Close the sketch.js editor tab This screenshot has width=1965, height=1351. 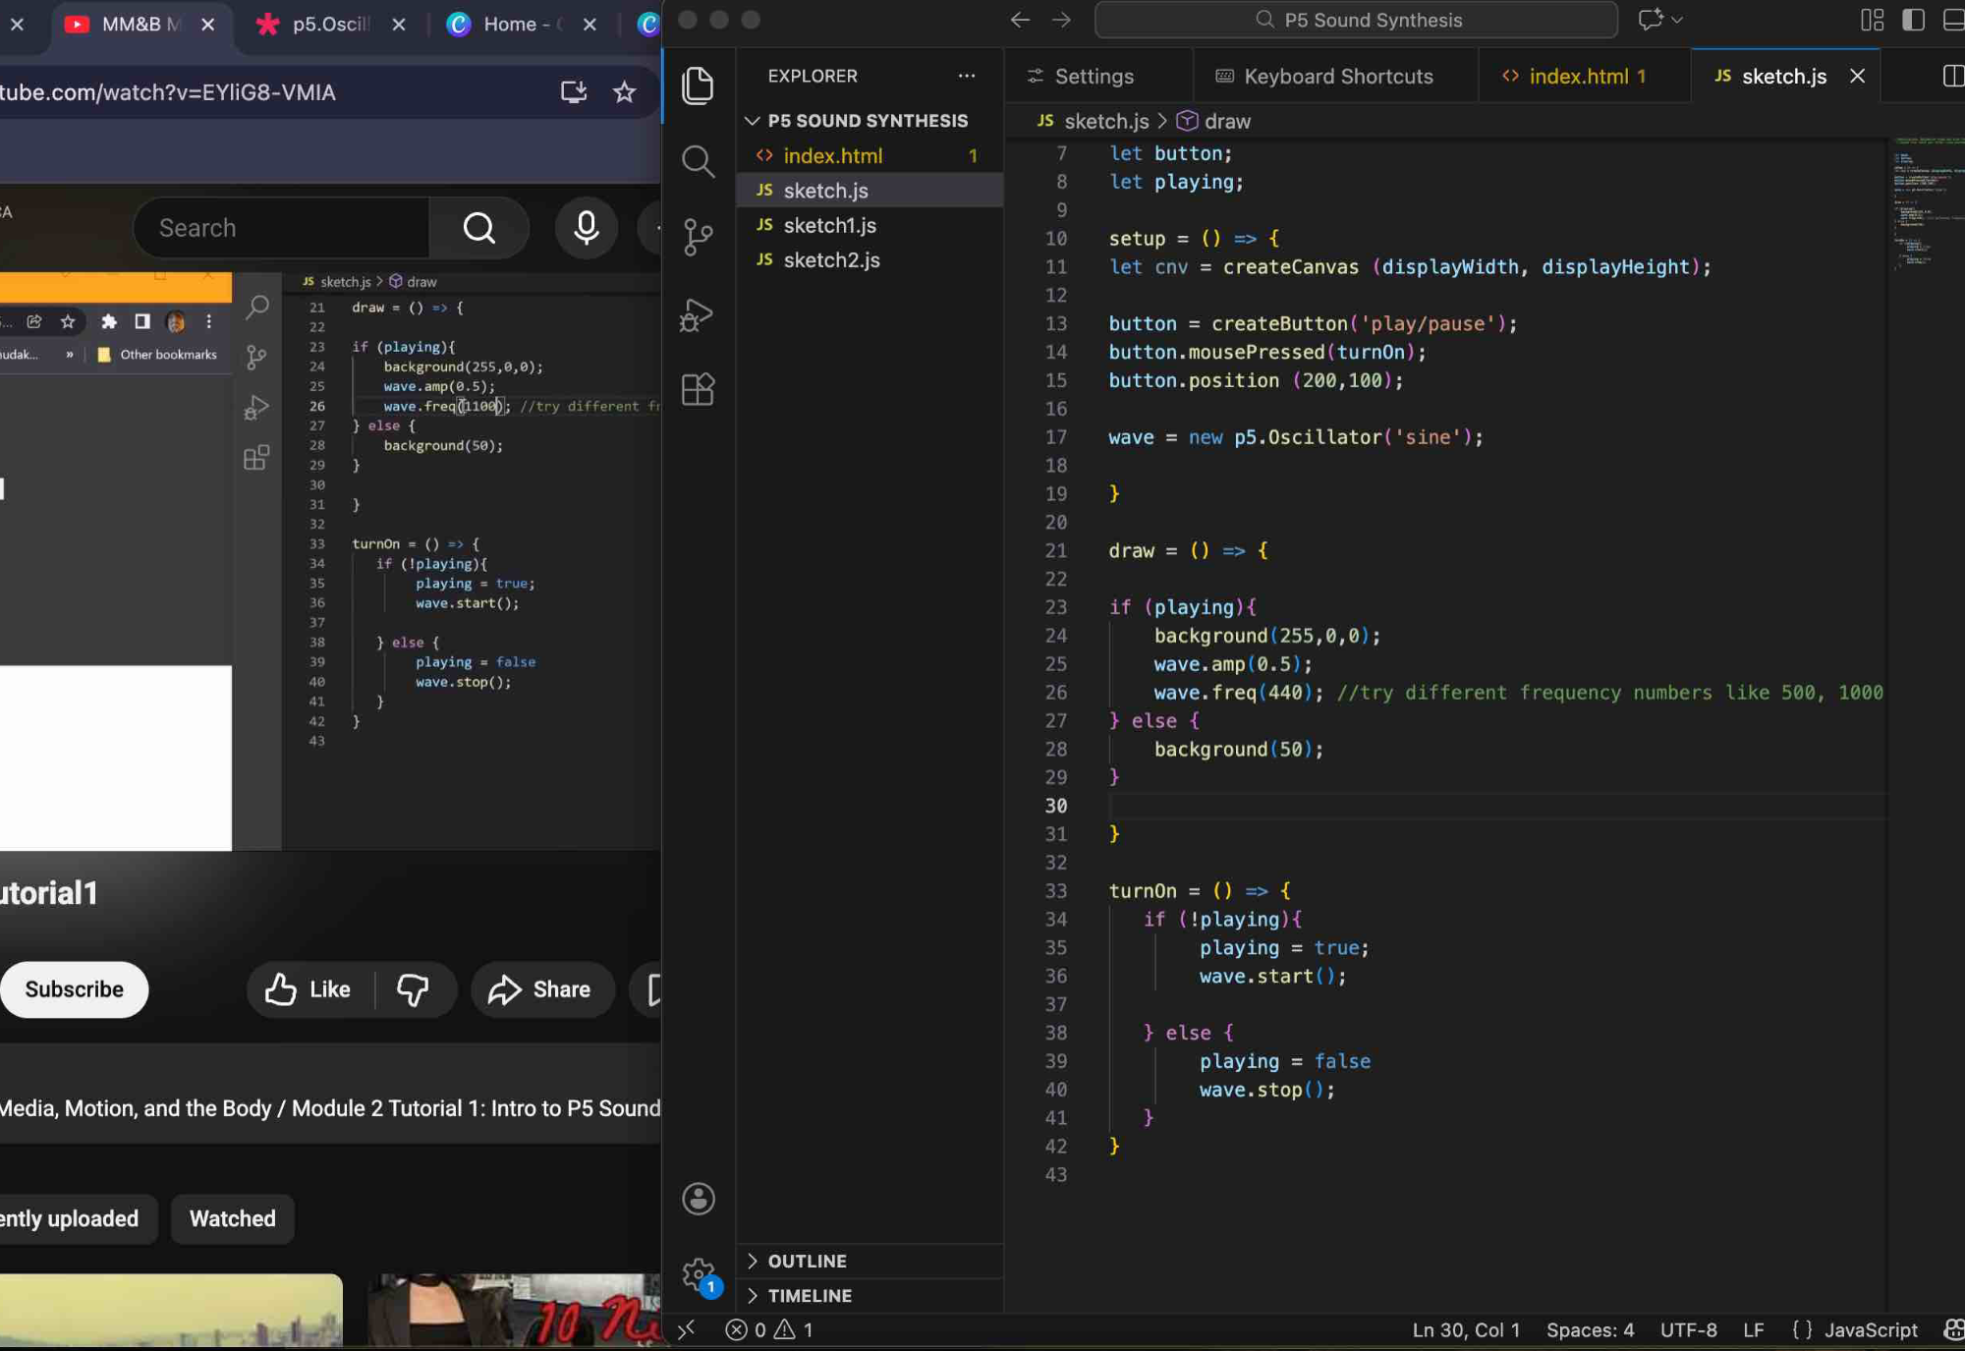coord(1857,76)
